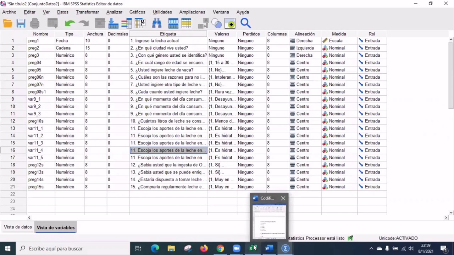Switch to the Vista de datos tab
This screenshot has width=454, height=255.
click(18, 227)
